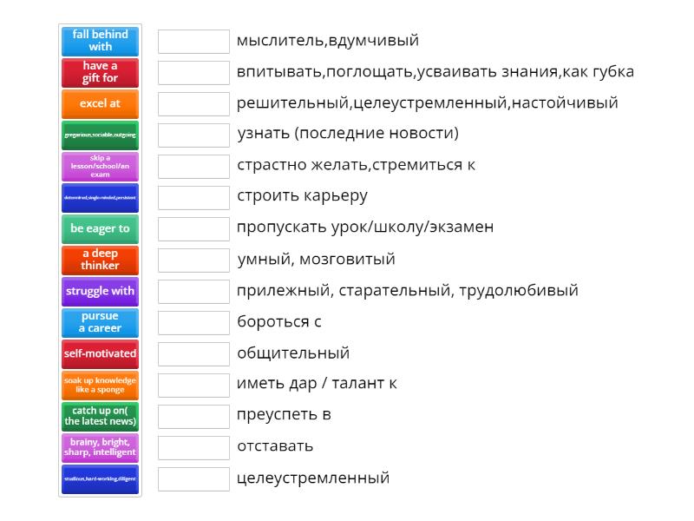
Task: Select the 'struggle with' tile
Action: (x=100, y=292)
